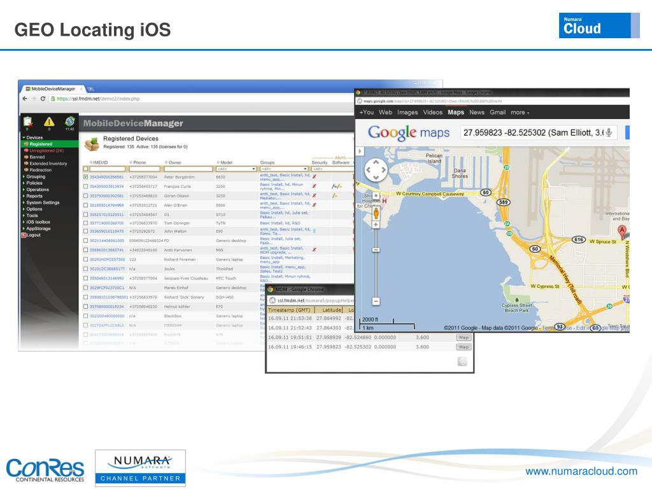Open Gmail in the Google bar

[x=498, y=112]
